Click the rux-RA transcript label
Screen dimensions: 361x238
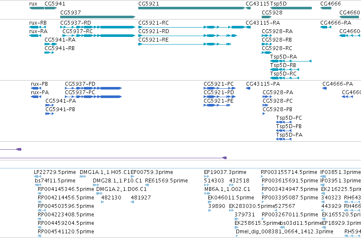(x=38, y=31)
